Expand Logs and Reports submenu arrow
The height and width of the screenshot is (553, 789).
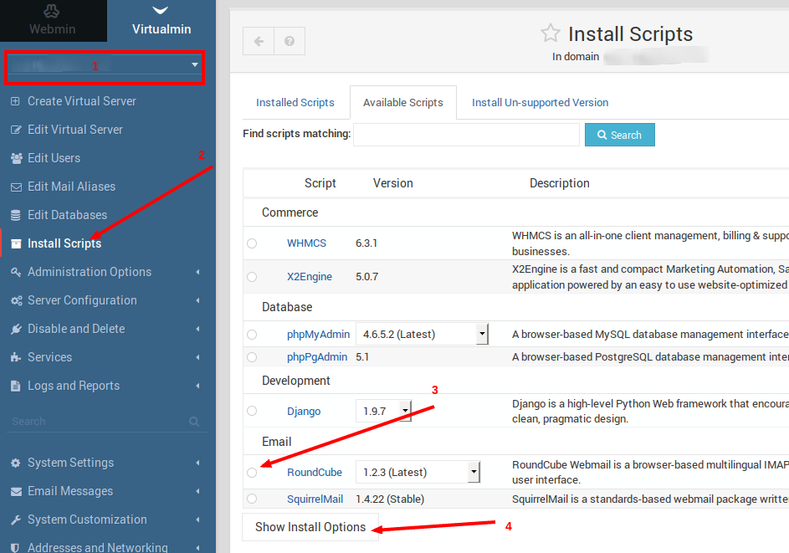coord(197,386)
